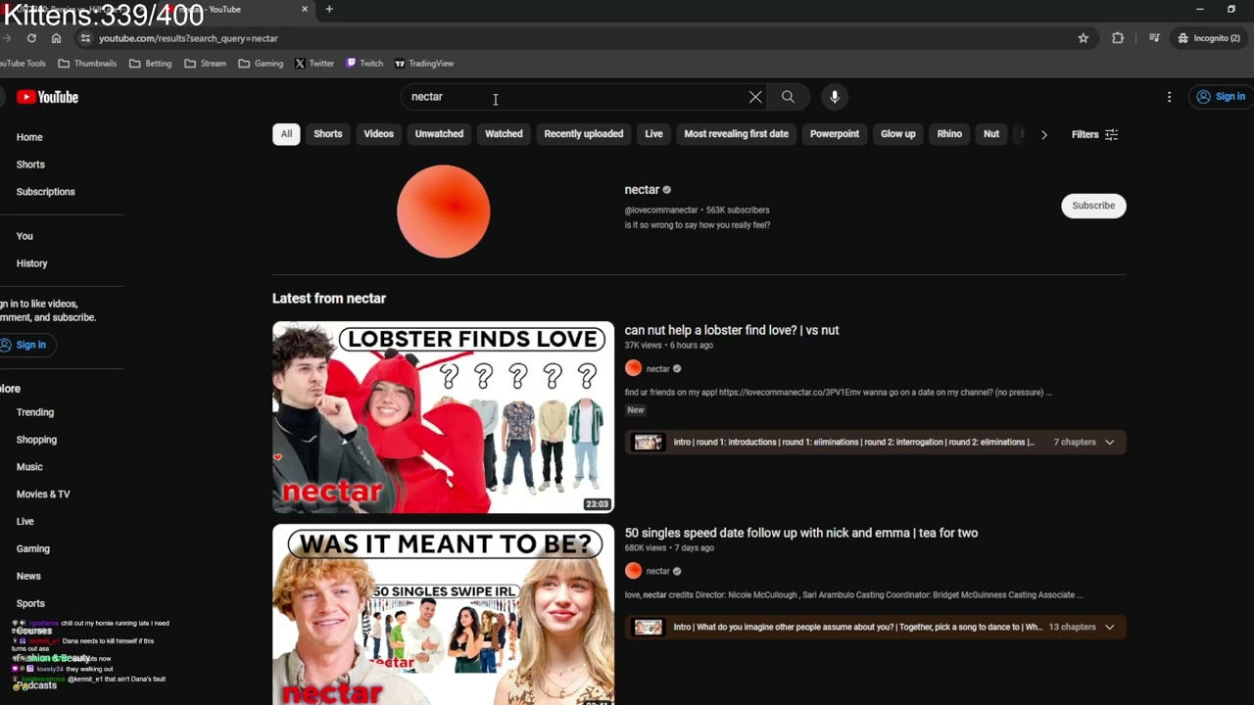The height and width of the screenshot is (705, 1254).
Task: Start voice search with microphone
Action: (835, 97)
